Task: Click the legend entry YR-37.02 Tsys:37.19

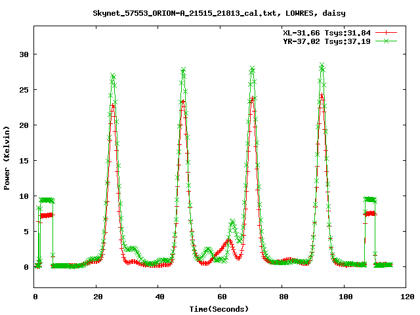Action: pyautogui.click(x=327, y=41)
